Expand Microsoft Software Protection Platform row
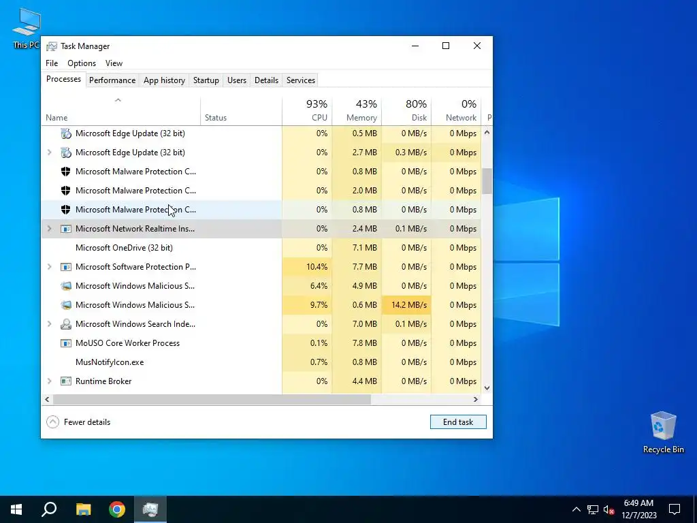 pyautogui.click(x=49, y=267)
